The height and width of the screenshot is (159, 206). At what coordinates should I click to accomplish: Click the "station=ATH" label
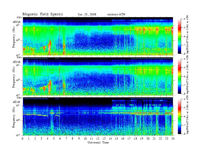[x=116, y=14]
